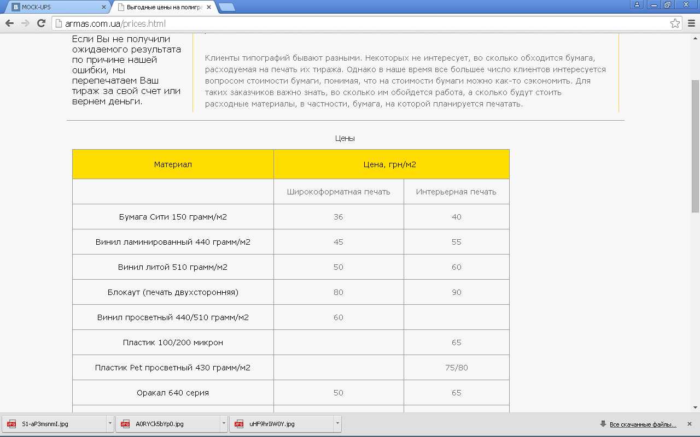This screenshot has width=700, height=437.
Task: Click price 75/80 for Пластик Pet
Action: click(457, 368)
